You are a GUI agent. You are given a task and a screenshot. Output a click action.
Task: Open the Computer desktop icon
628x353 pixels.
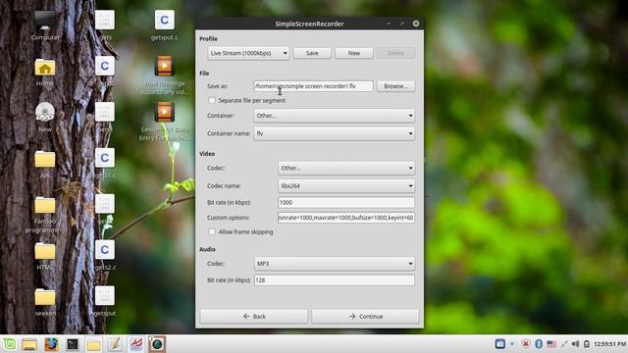(45, 20)
